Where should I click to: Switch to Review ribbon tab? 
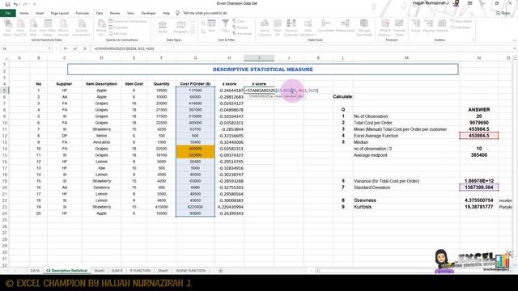pos(115,13)
